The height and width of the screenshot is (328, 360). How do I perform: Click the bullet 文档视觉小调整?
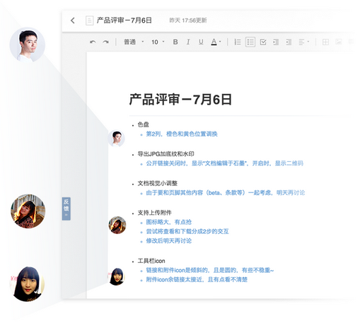click(x=158, y=183)
